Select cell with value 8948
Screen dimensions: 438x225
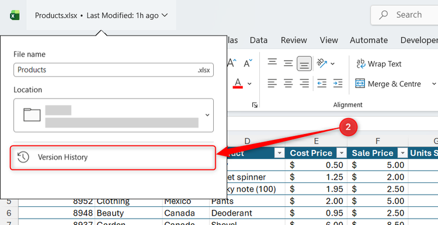click(x=57, y=213)
